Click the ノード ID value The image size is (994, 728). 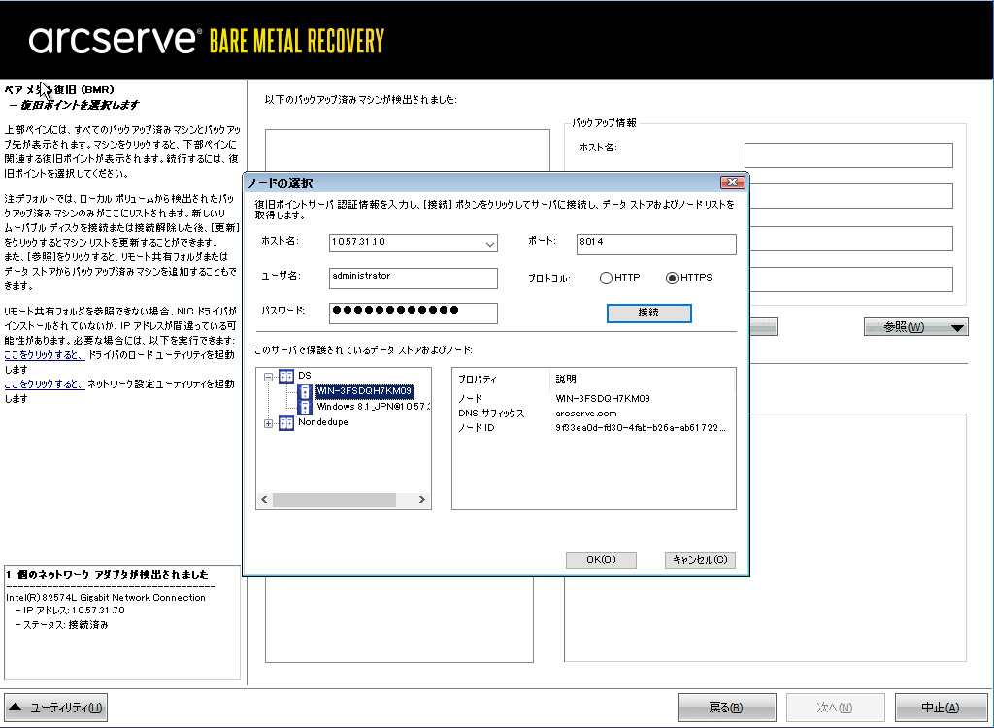coord(641,428)
